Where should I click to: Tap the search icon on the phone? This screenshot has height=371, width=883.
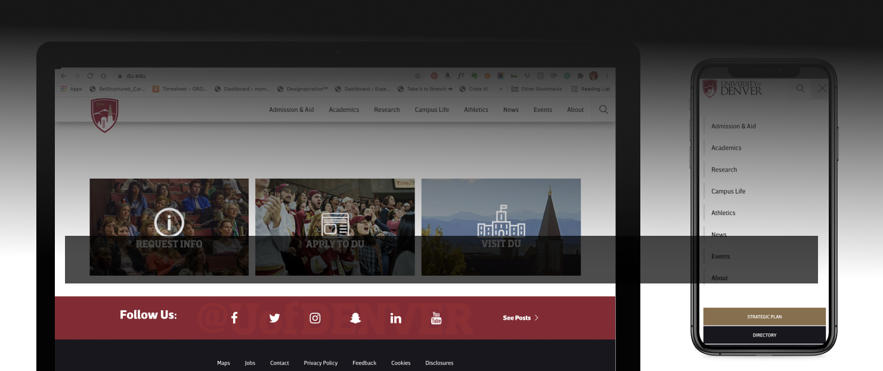pyautogui.click(x=800, y=88)
